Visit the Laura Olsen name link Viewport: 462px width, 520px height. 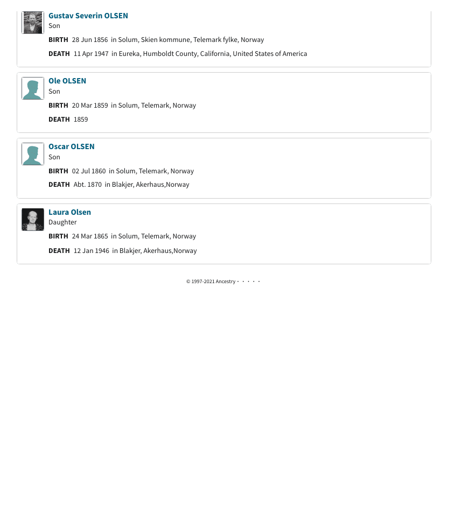click(x=69, y=212)
